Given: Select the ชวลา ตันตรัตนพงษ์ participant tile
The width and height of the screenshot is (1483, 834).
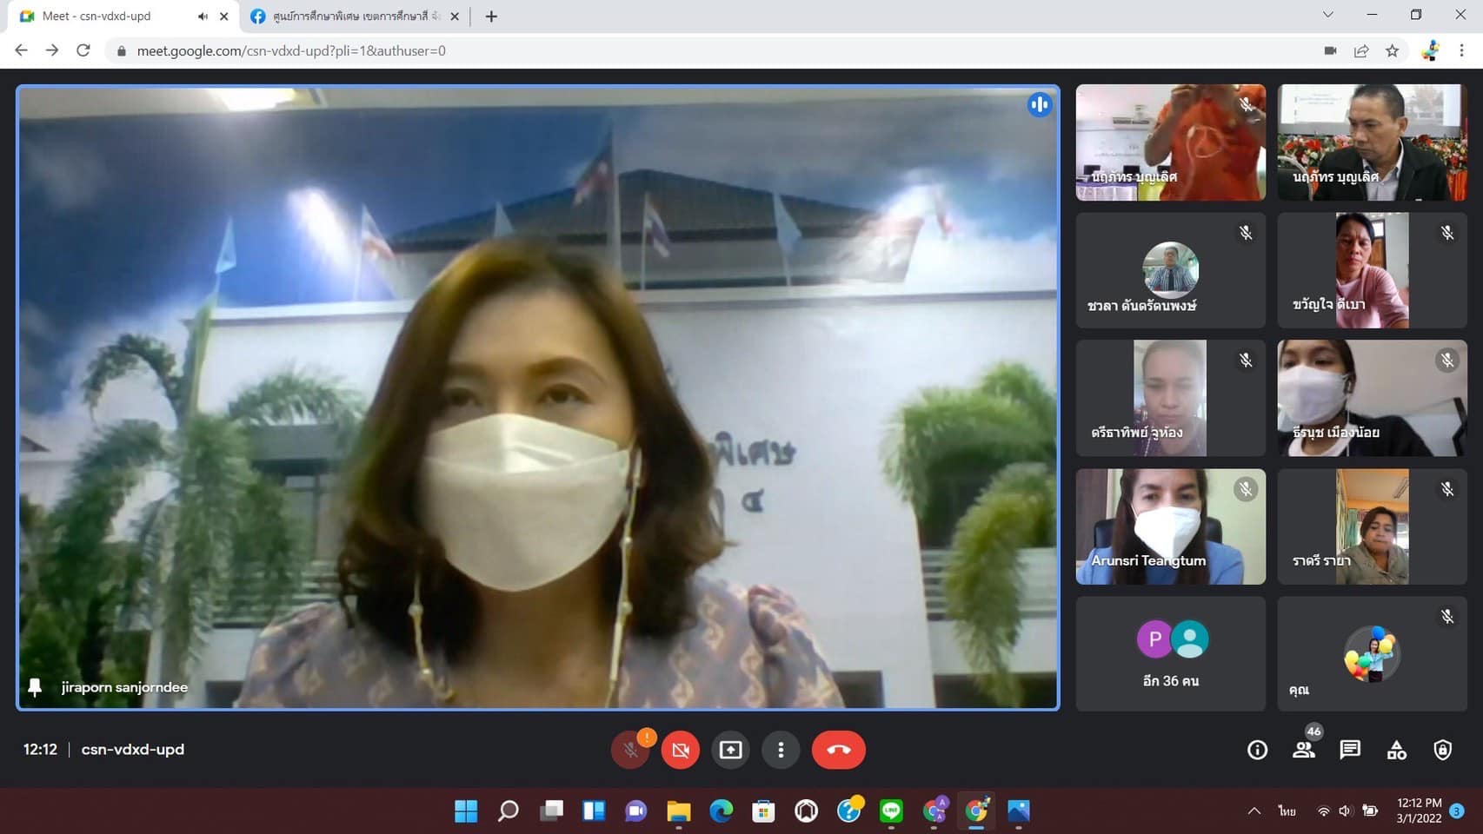Looking at the screenshot, I should [1171, 270].
